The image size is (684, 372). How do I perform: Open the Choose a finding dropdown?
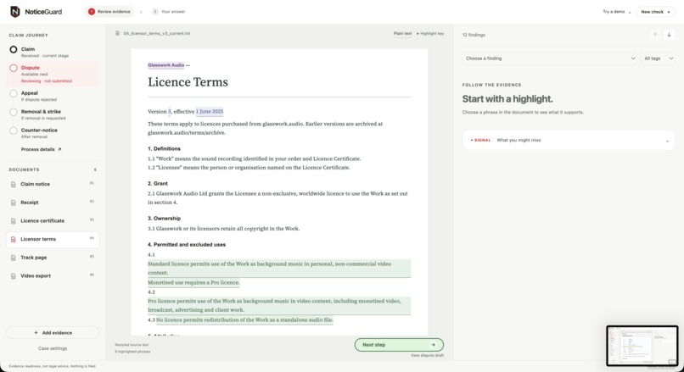coord(550,58)
